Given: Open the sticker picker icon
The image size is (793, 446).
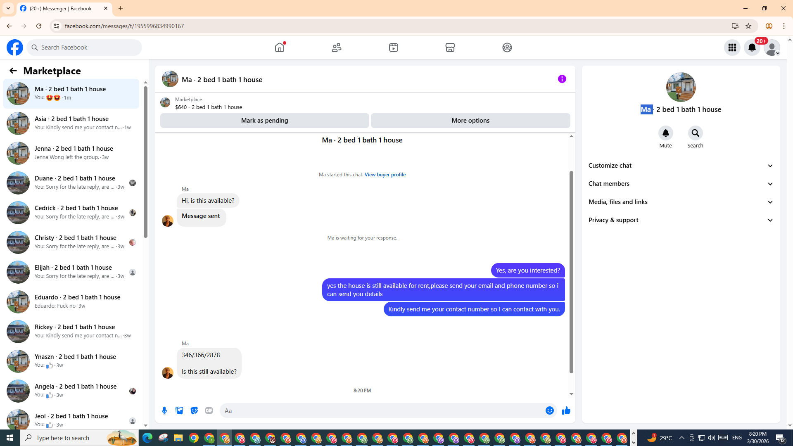Looking at the screenshot, I should tap(194, 410).
